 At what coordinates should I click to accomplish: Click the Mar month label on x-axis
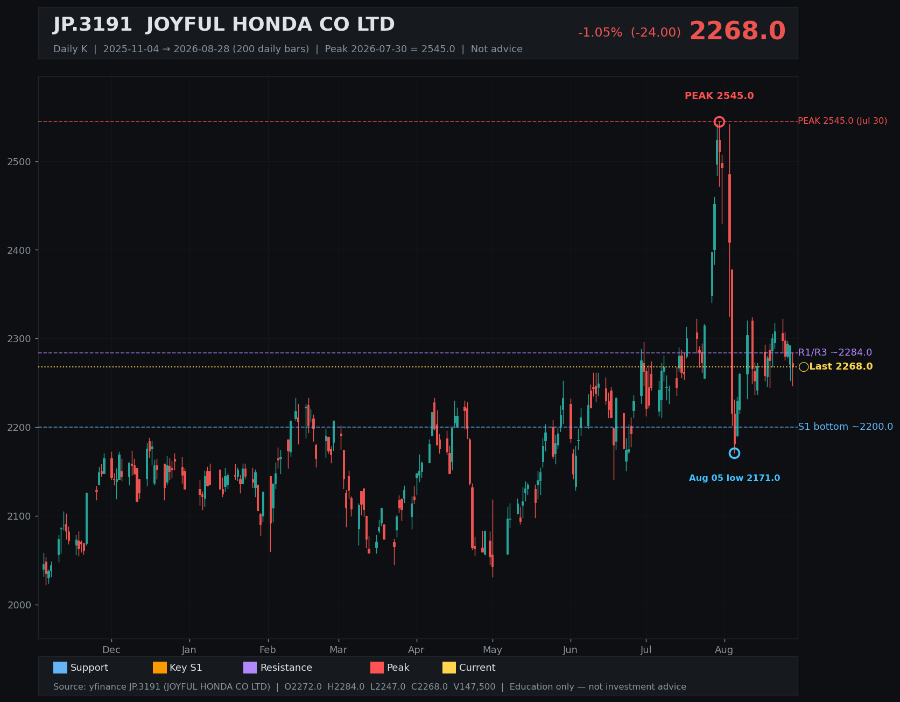(x=338, y=650)
